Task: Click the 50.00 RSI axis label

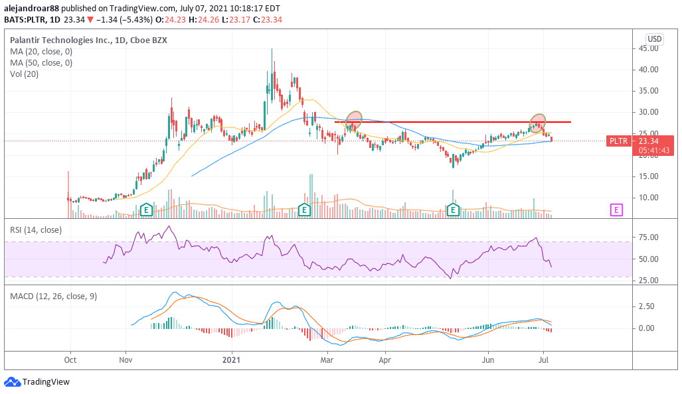Action: [648, 259]
